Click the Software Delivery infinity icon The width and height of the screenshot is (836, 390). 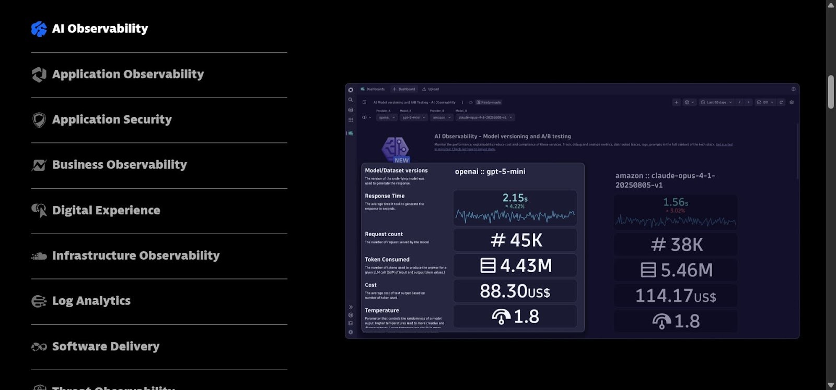click(x=39, y=347)
